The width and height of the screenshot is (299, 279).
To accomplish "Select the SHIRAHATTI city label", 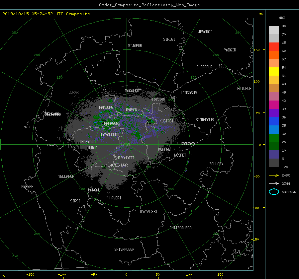I will click(125, 158).
